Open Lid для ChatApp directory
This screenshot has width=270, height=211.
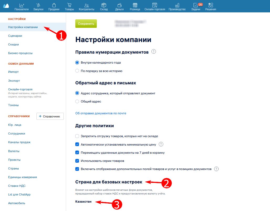19,194
